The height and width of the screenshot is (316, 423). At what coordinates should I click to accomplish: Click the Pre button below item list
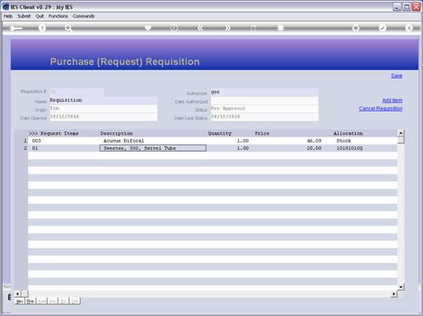pyautogui.click(x=31, y=301)
